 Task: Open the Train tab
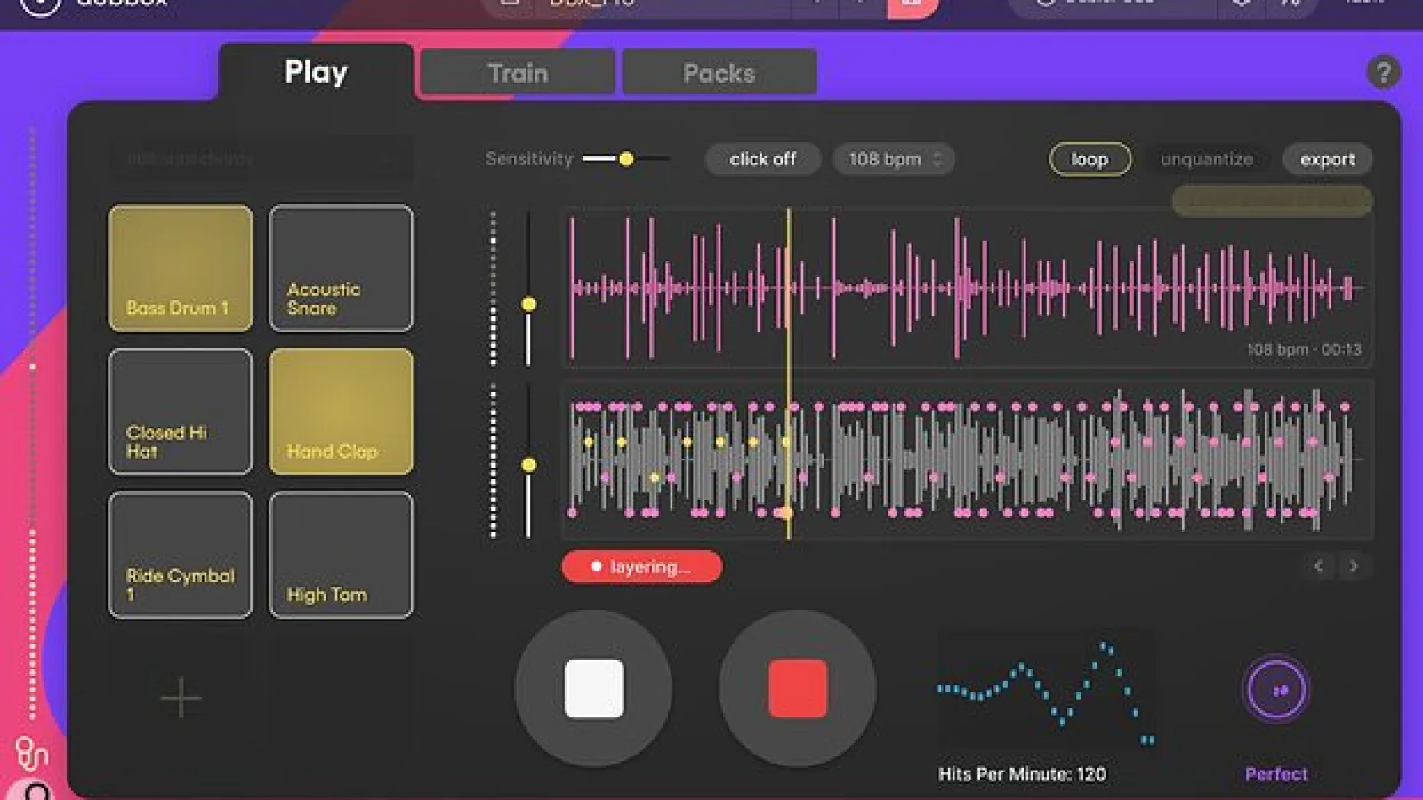[518, 73]
